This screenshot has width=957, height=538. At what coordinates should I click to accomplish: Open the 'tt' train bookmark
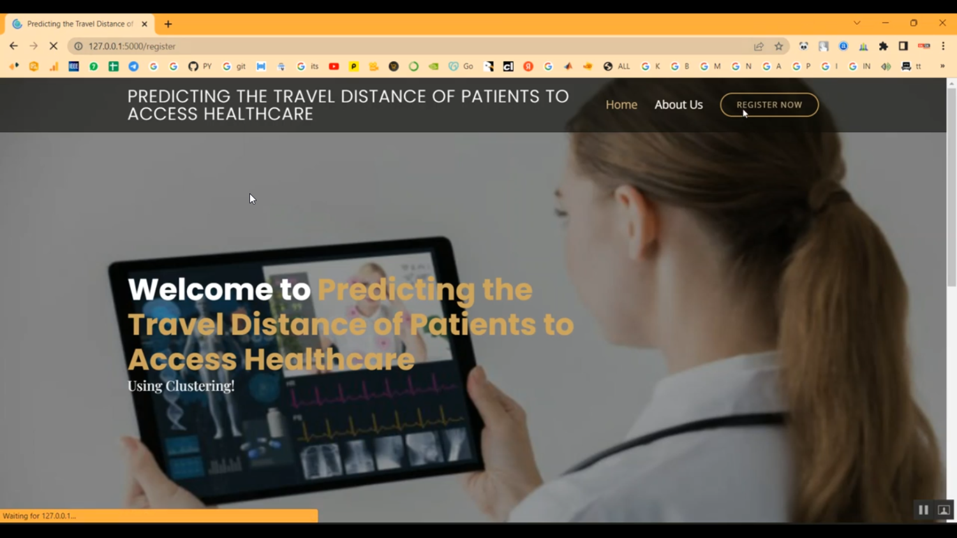tap(911, 66)
